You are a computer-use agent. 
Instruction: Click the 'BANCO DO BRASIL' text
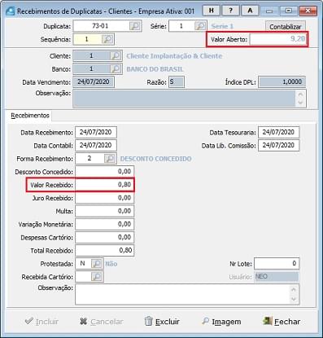click(155, 69)
